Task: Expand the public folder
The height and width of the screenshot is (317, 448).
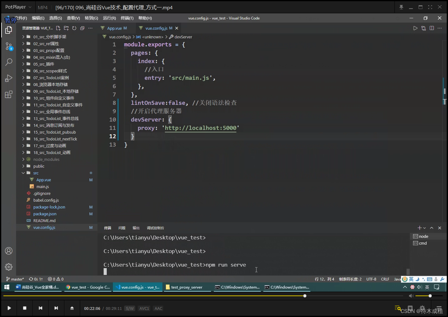Action: tap(57, 166)
